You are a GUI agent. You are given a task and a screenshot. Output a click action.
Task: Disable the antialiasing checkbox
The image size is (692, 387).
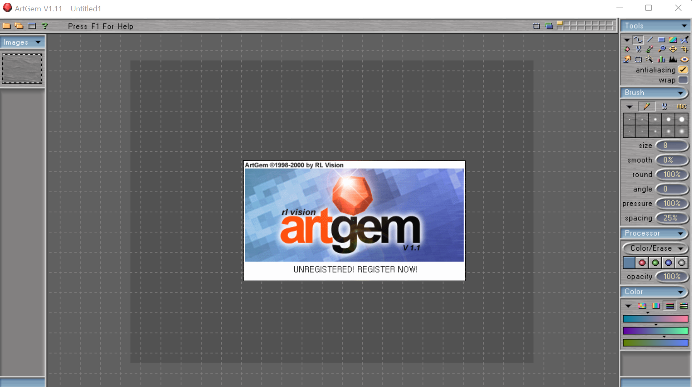click(683, 70)
